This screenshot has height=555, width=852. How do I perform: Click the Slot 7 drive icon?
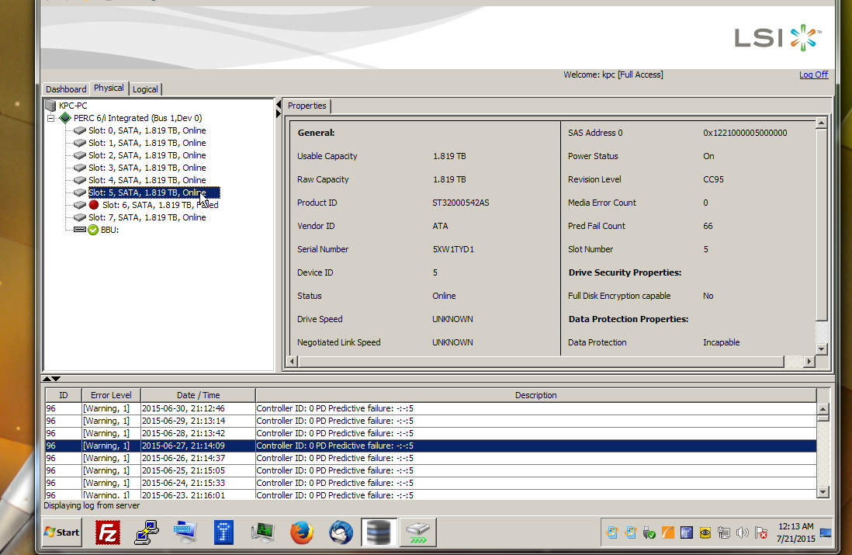coord(80,217)
